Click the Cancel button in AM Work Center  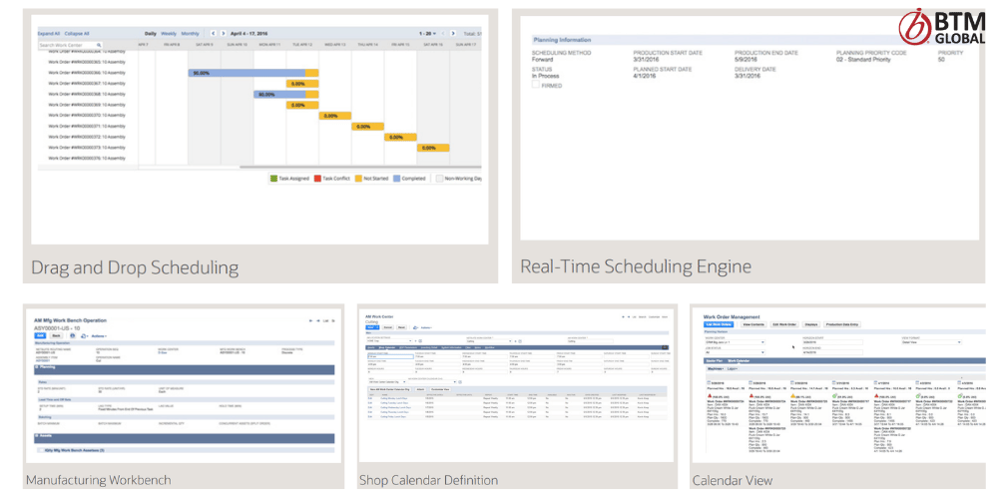tap(387, 327)
